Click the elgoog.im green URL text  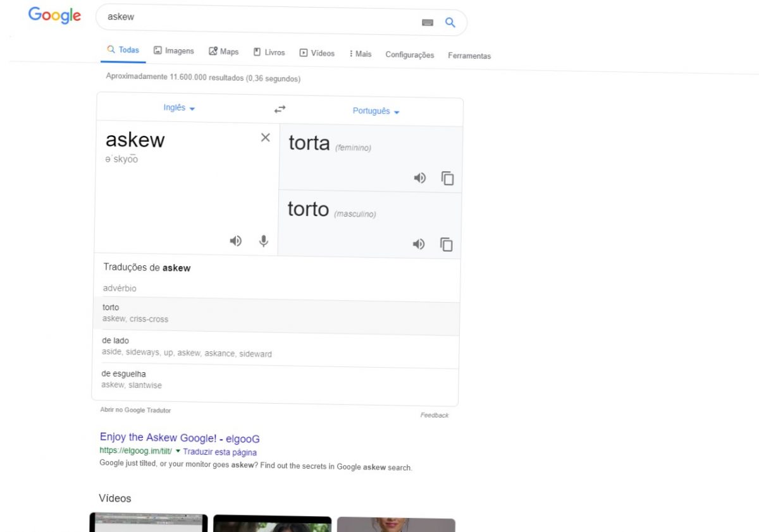(x=135, y=451)
